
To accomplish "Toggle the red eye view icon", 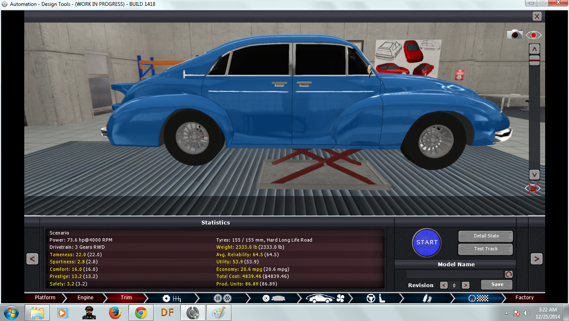I will 533,35.
